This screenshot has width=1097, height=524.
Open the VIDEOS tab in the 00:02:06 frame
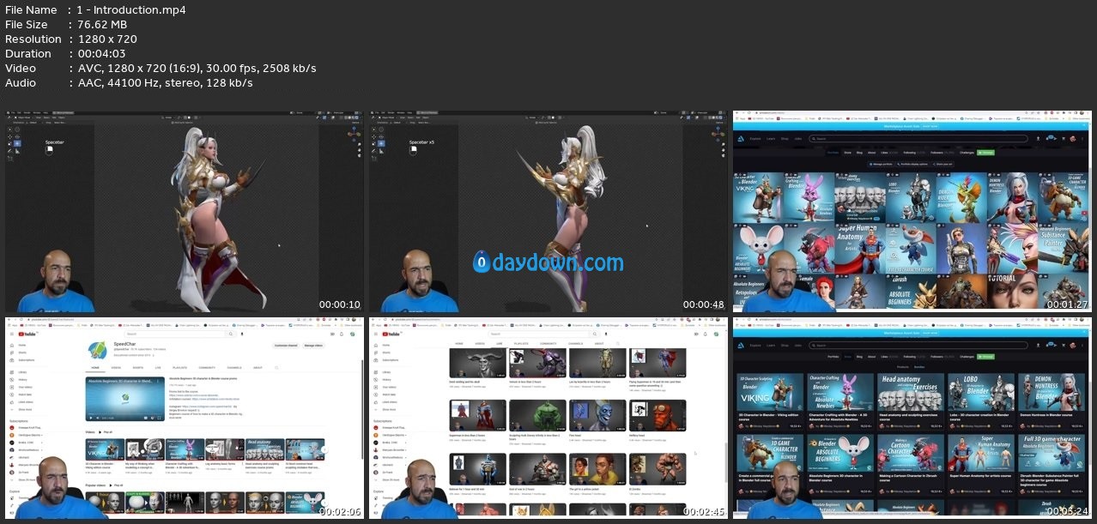click(116, 367)
